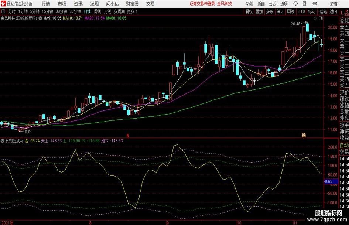This screenshot has height=225, width=349.
Task: Click the 天上: 148.33 indicator value
Action: click(51, 140)
